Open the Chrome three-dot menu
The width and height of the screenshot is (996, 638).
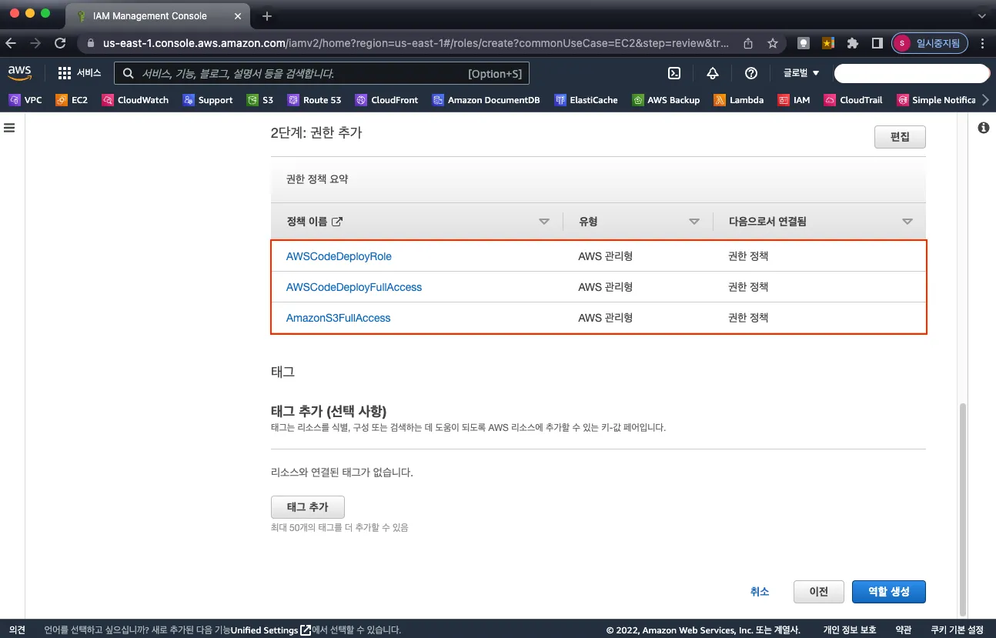[982, 43]
